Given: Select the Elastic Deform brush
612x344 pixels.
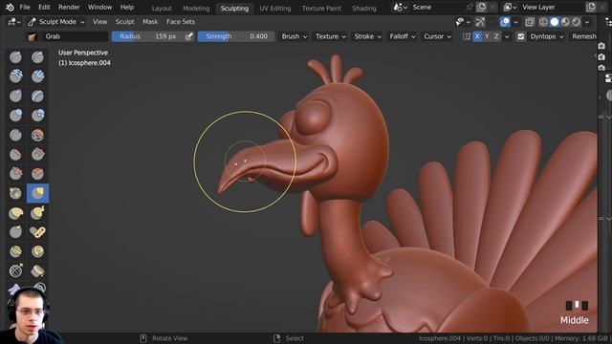Looking at the screenshot, I should [x=15, y=213].
